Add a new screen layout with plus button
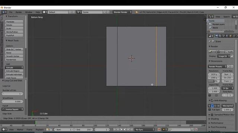The height and width of the screenshot is (133, 238). click(x=70, y=12)
